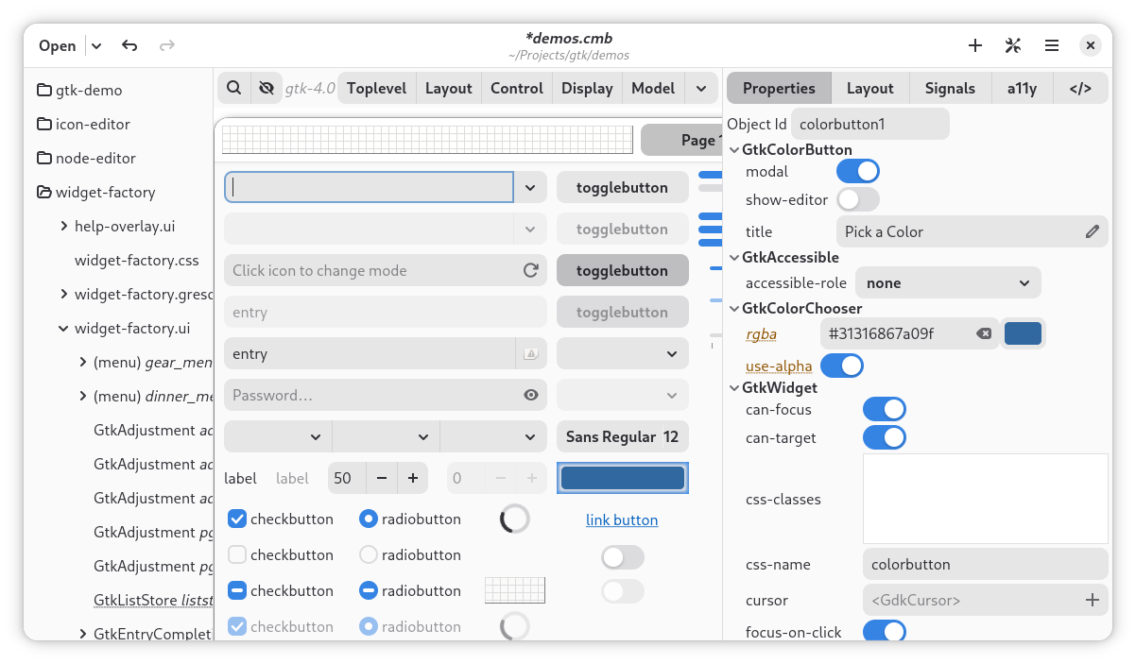Image resolution: width=1136 pixels, height=664 pixels.
Task: Enable the show-editor switch
Action: tap(858, 199)
